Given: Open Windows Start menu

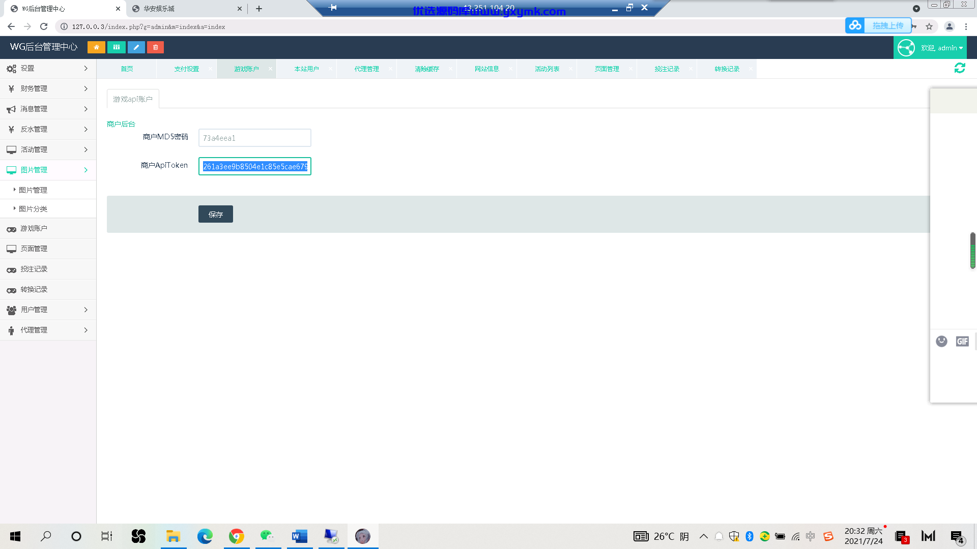Looking at the screenshot, I should click(15, 536).
